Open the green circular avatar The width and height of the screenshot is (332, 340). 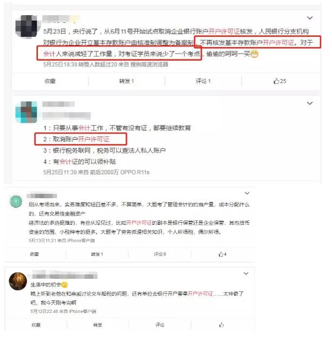click(x=16, y=201)
